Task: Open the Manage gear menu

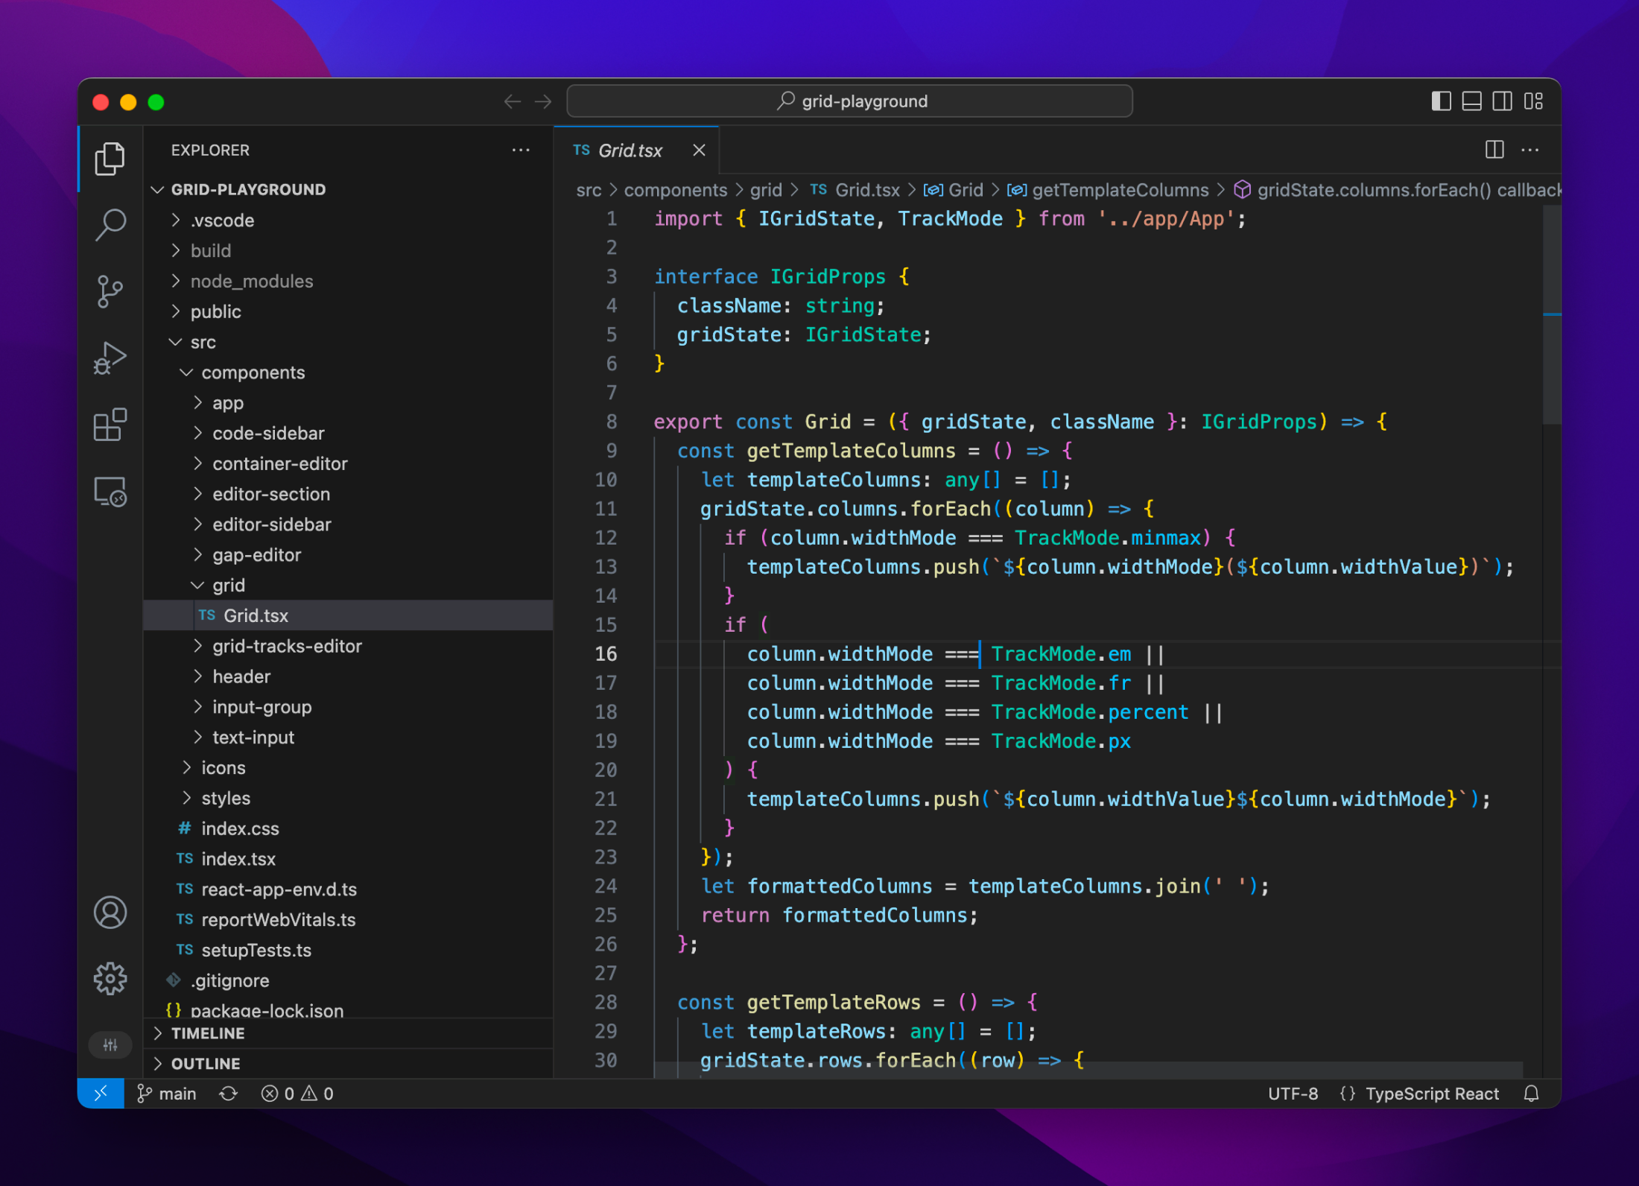Action: pos(110,978)
